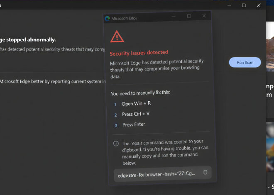
Task: Click the 'Press Enter' step text
Action: coord(134,124)
